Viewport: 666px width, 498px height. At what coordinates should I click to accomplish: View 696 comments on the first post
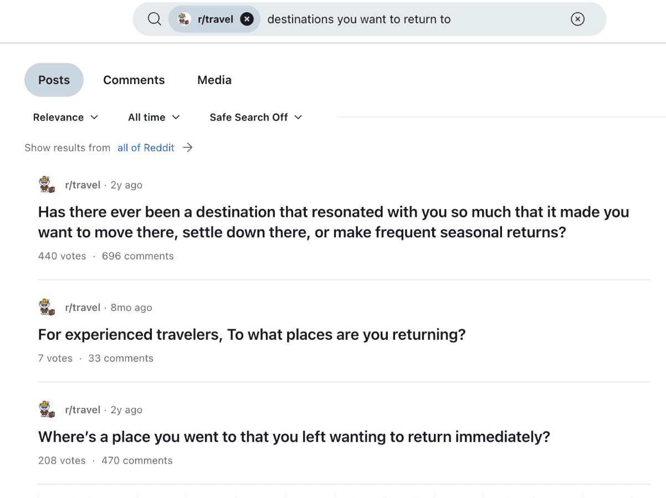(x=137, y=256)
